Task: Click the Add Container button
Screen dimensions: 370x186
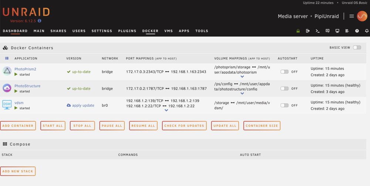Action: pos(18,126)
